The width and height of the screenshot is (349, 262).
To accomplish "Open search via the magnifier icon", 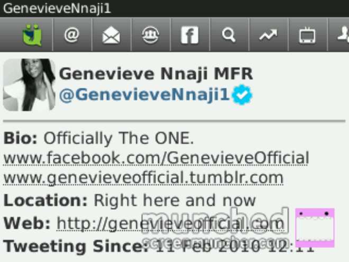I will [x=228, y=35].
